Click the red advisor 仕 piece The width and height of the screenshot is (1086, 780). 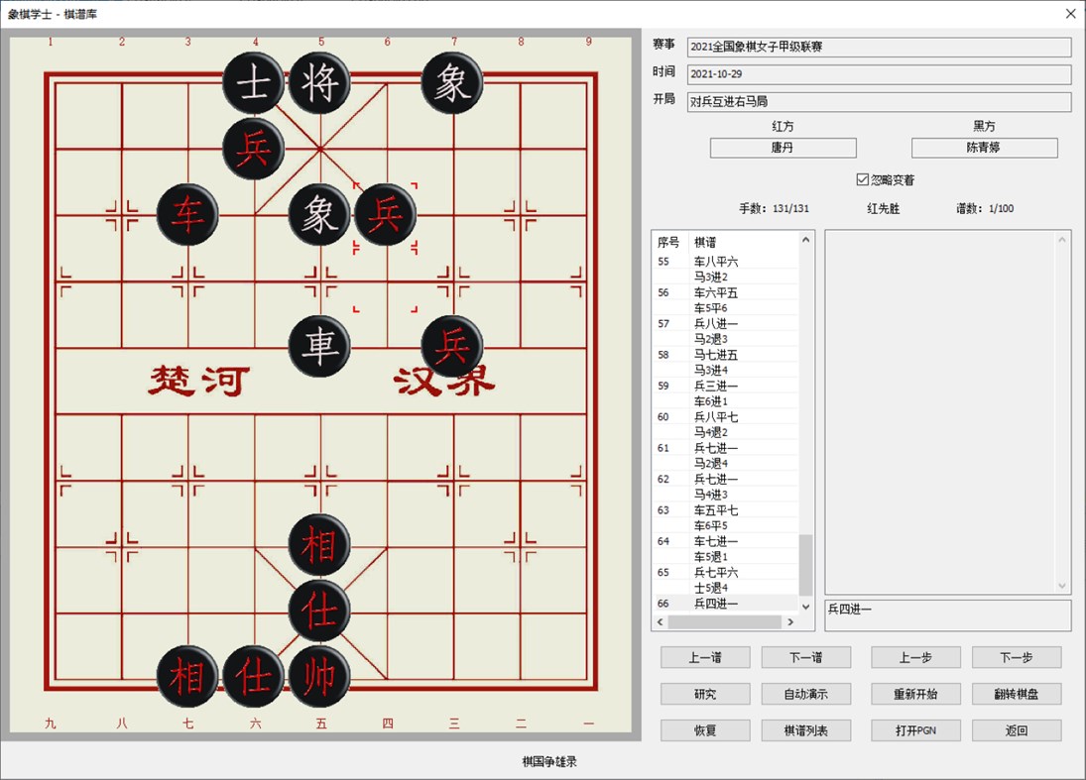[x=320, y=612]
